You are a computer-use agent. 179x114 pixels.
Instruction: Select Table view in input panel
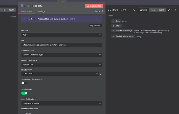point(3,10)
